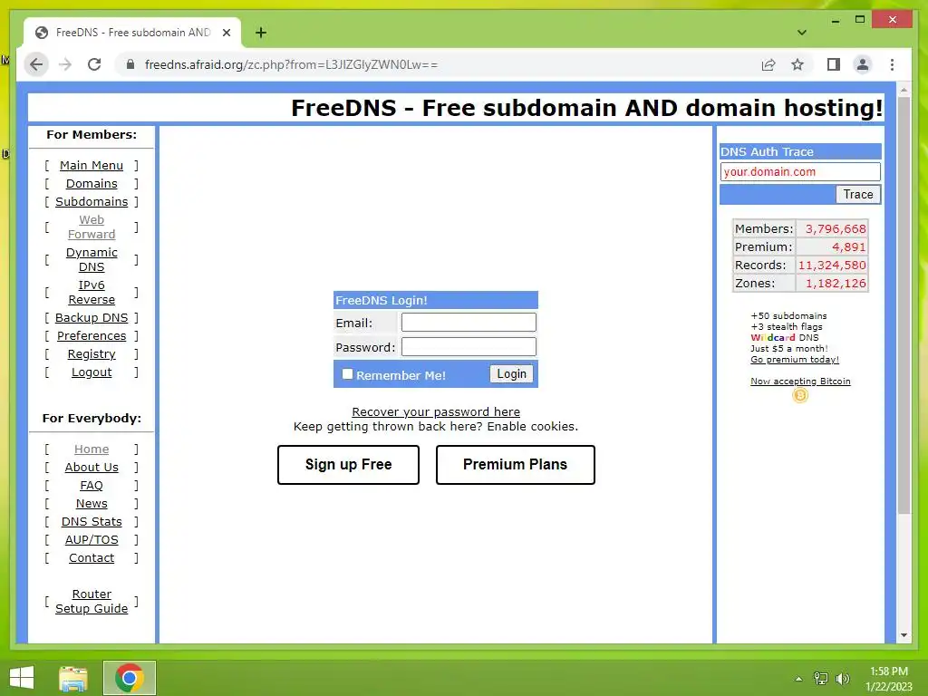
Task: Open the Web Forward sidebar link
Action: click(x=92, y=227)
